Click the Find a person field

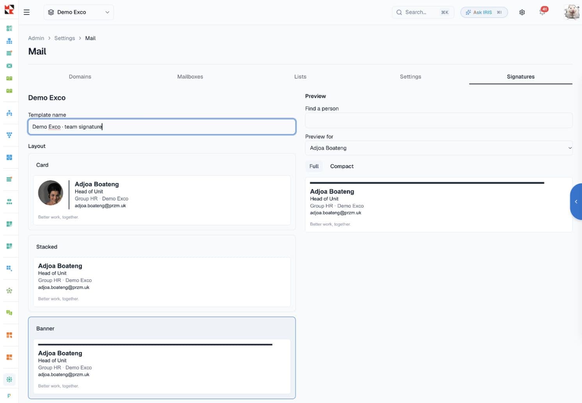[439, 120]
